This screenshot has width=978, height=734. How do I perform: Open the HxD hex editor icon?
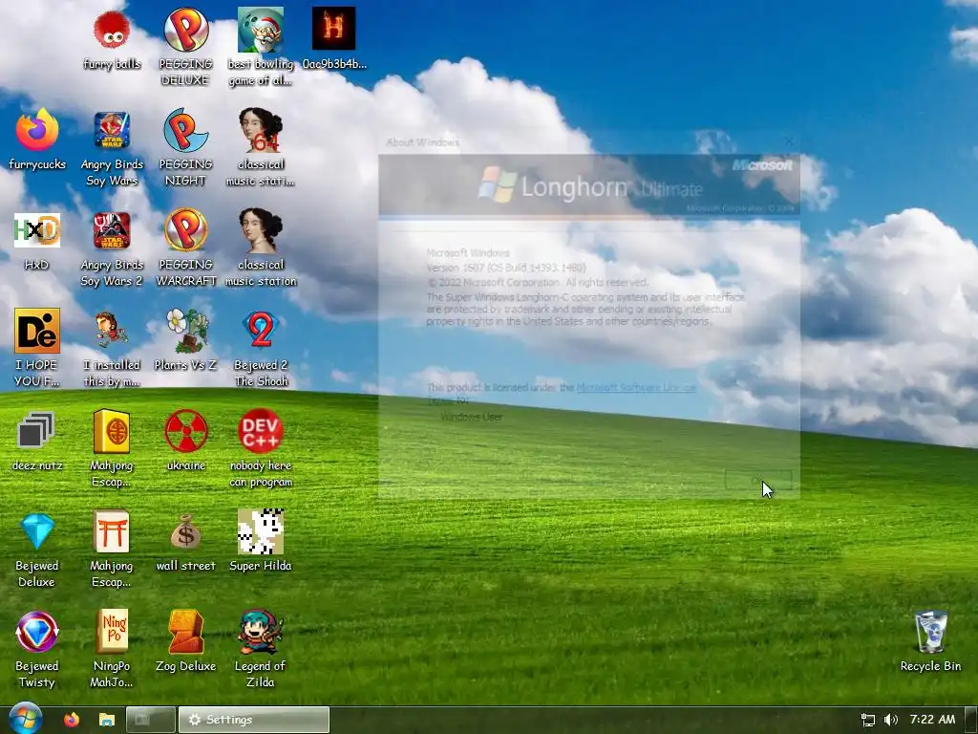point(37,241)
